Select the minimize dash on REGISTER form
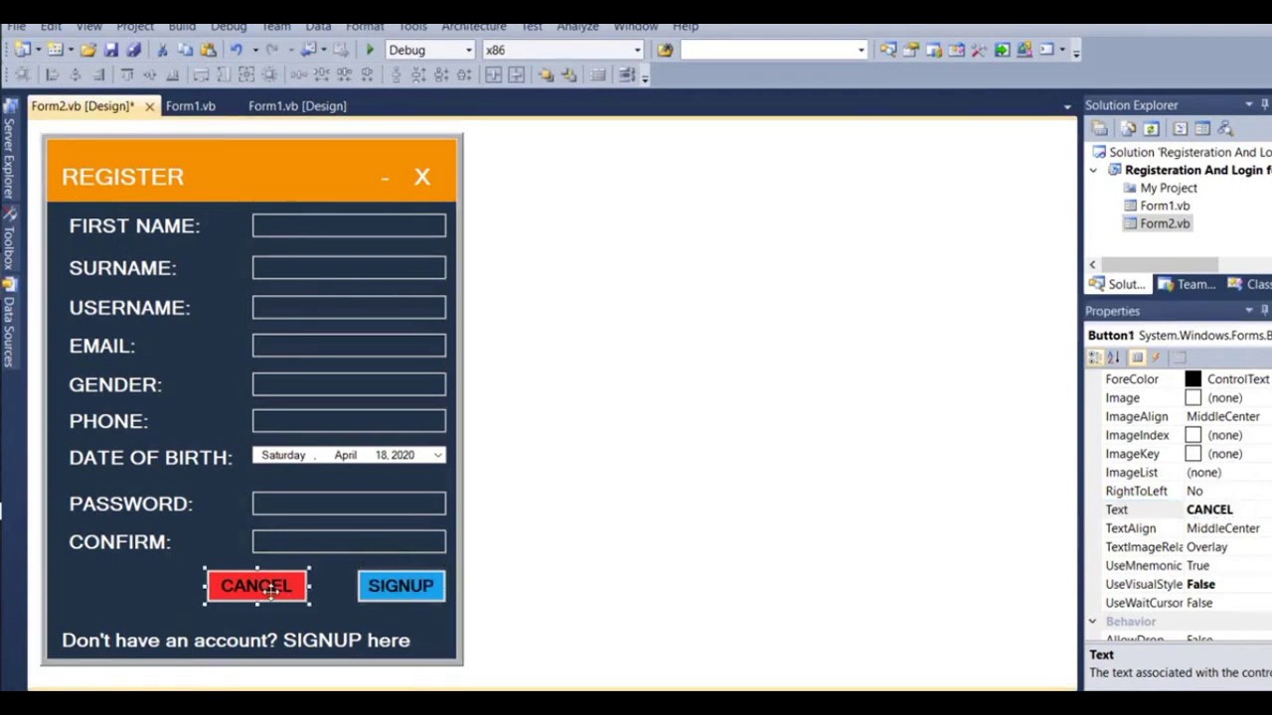 (385, 178)
